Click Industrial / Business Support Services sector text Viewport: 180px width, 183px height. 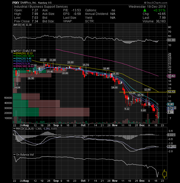[41, 7]
